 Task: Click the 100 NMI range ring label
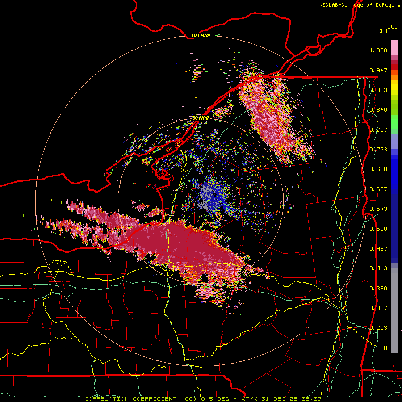(x=201, y=35)
